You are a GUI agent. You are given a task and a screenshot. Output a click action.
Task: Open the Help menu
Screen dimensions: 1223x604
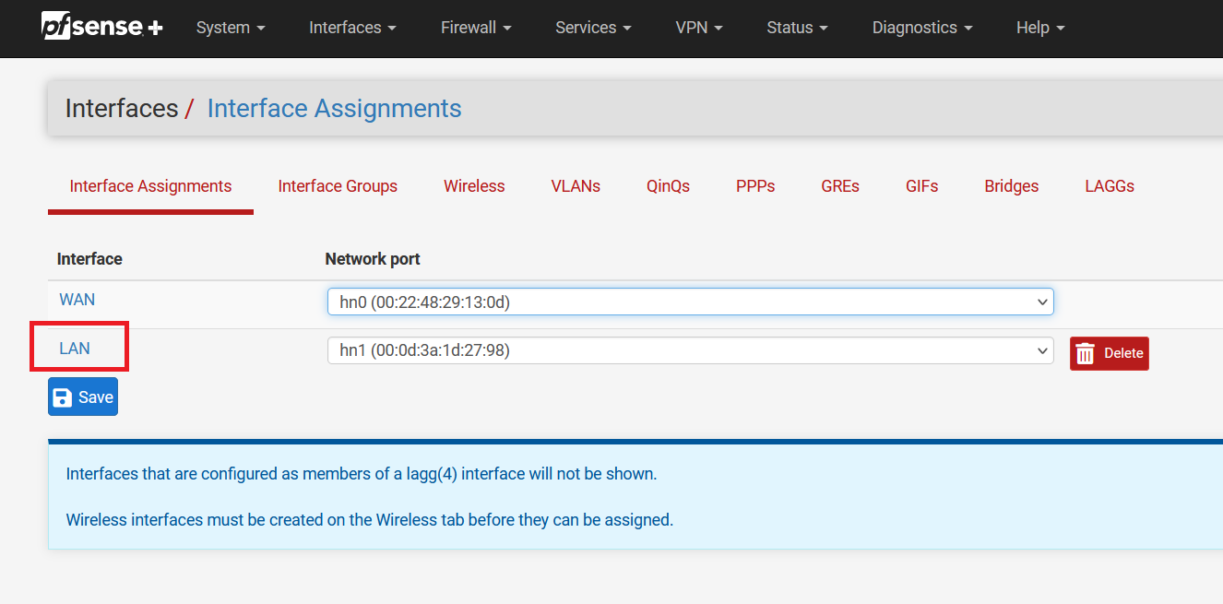(1039, 28)
